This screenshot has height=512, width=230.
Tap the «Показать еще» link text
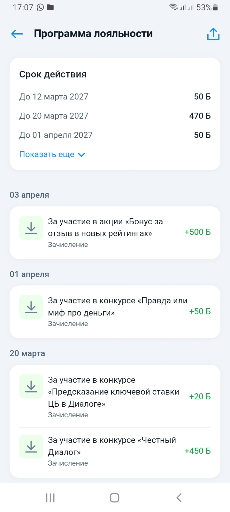(47, 155)
